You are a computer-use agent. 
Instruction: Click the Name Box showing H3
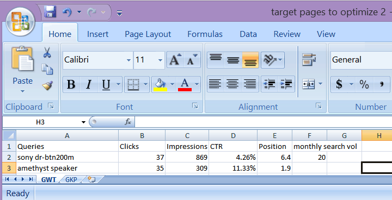click(x=40, y=122)
